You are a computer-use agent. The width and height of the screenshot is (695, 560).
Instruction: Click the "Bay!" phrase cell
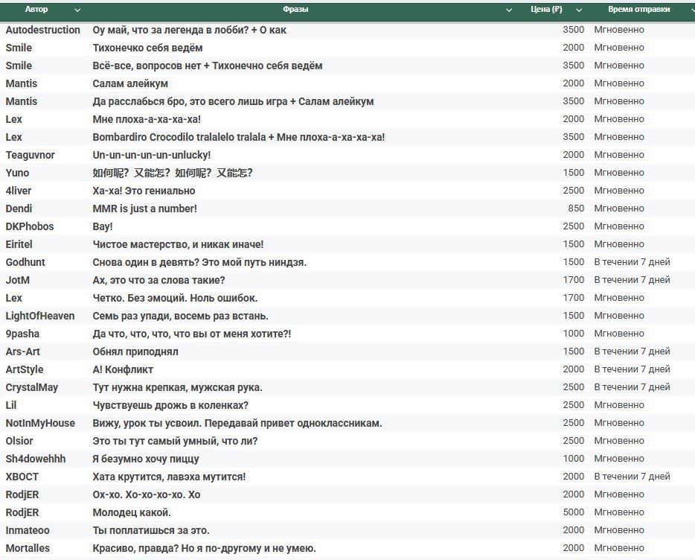103,226
